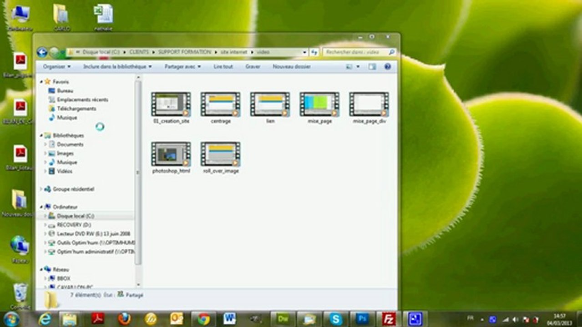Select Disque local (C:) drive
Viewport: 582px width, 327px height.
click(75, 216)
